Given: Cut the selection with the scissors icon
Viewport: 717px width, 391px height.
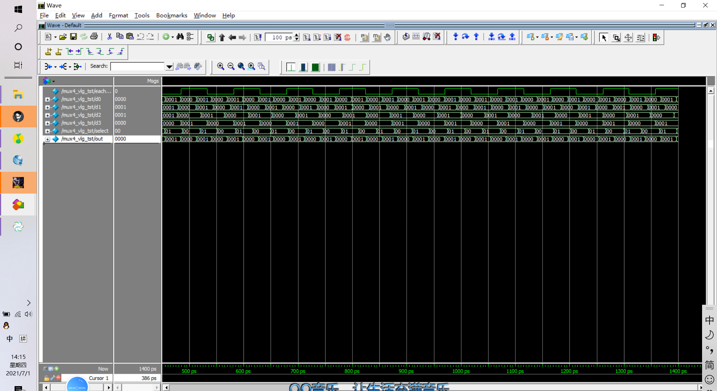Looking at the screenshot, I should (x=109, y=37).
